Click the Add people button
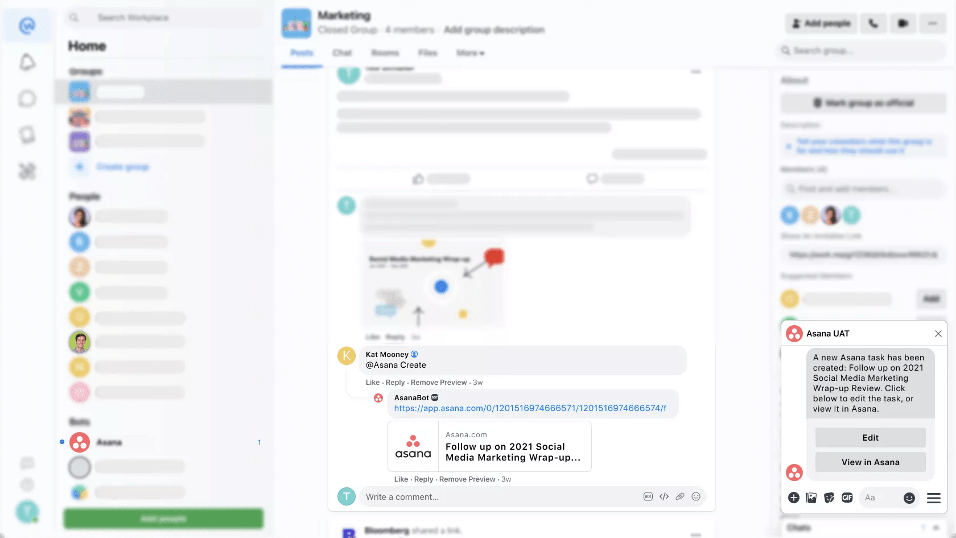The image size is (956, 538). [x=821, y=23]
